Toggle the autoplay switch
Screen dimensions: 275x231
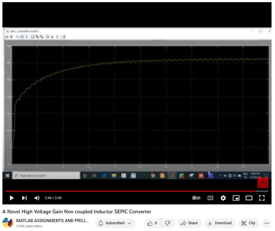coord(196,198)
